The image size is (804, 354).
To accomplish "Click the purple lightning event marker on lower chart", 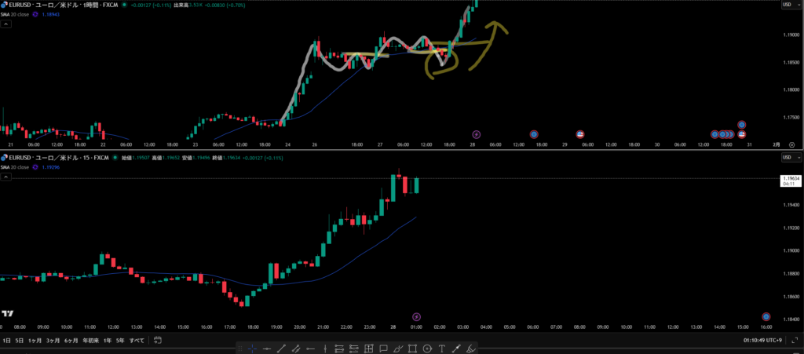I will pyautogui.click(x=416, y=316).
